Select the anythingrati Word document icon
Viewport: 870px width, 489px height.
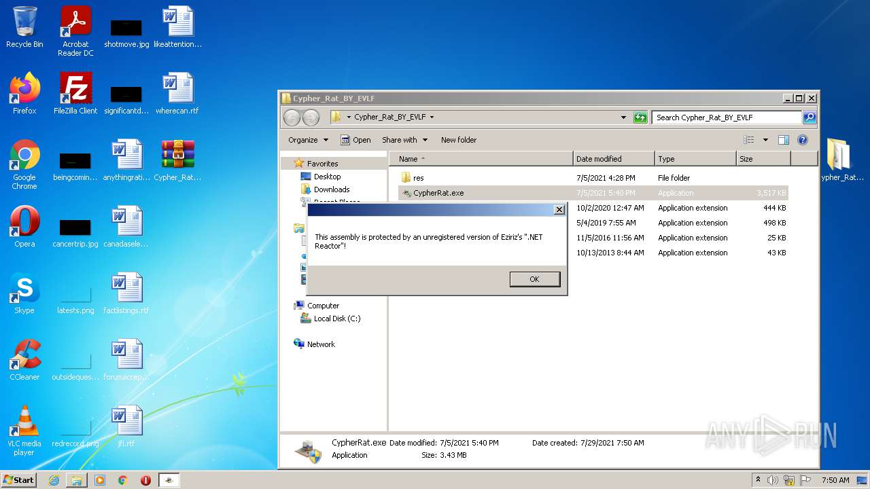126,160
